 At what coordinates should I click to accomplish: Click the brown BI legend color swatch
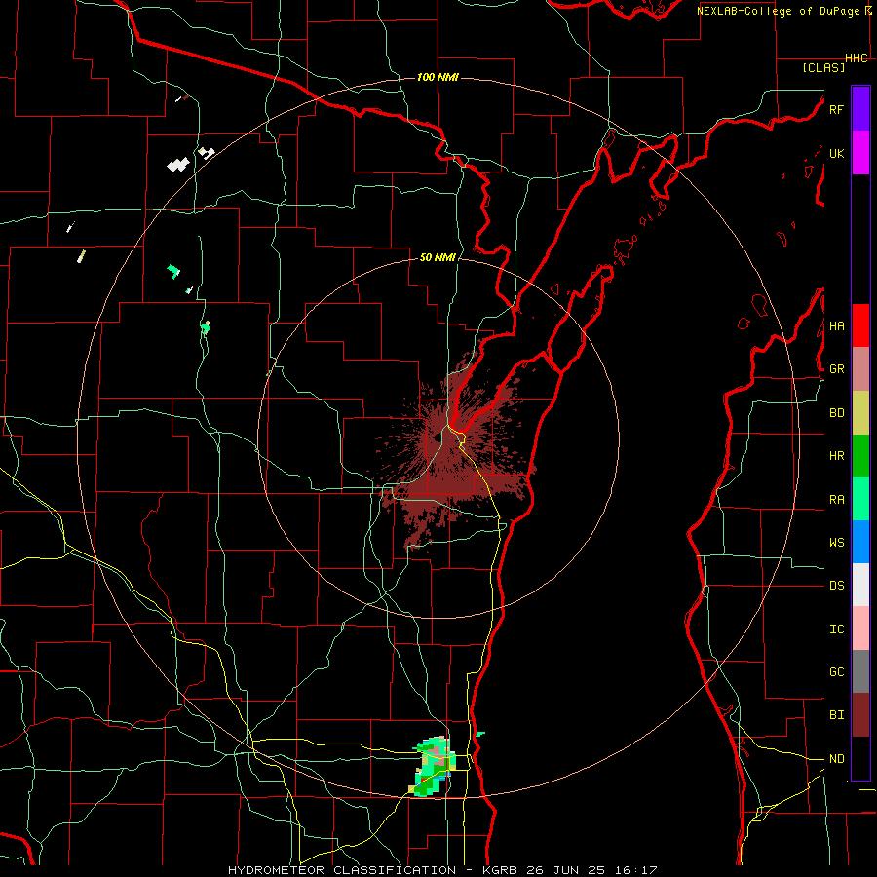click(860, 715)
